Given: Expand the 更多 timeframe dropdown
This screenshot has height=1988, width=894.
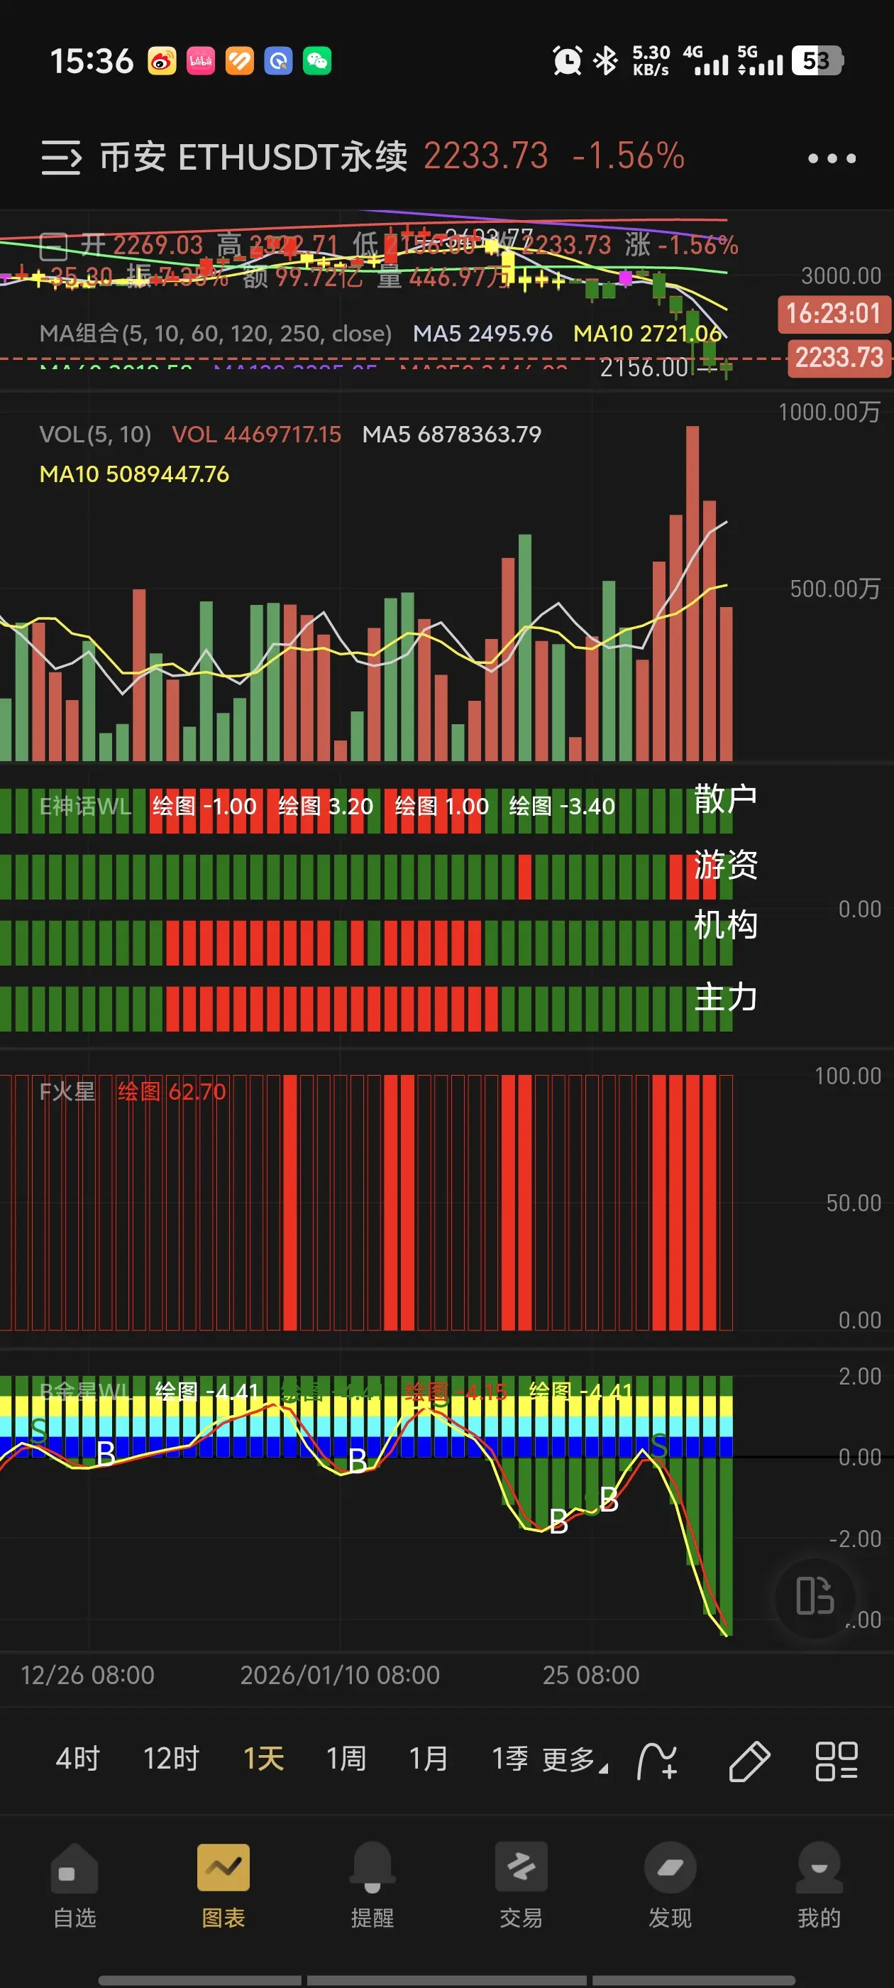Looking at the screenshot, I should pyautogui.click(x=575, y=1759).
